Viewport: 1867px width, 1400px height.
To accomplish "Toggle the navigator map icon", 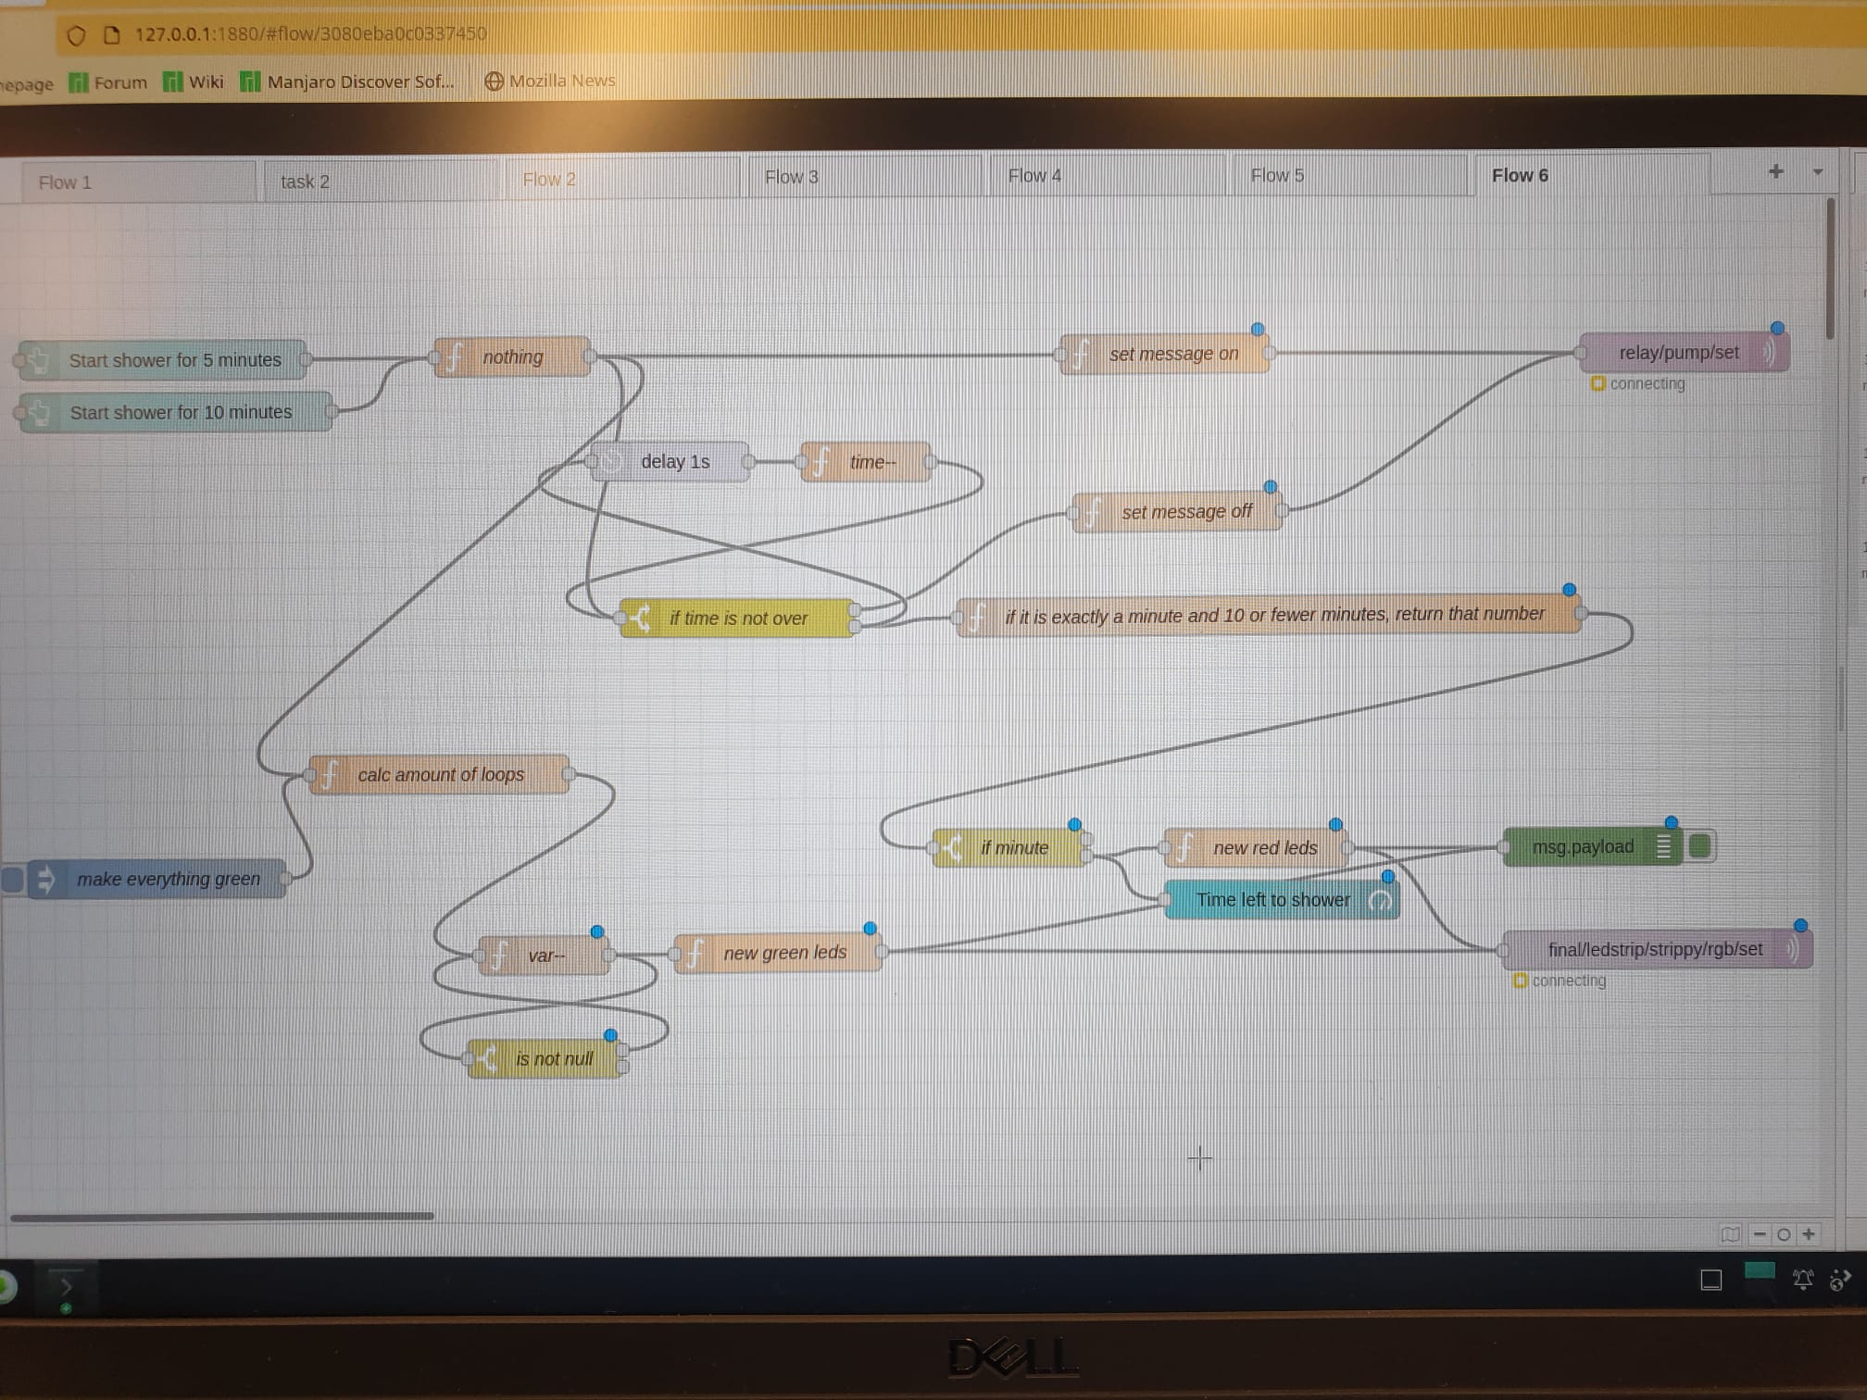I will pos(1730,1234).
